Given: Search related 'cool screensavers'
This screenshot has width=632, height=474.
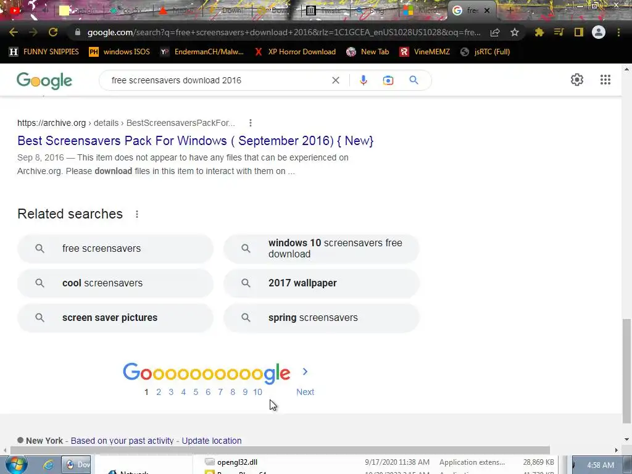Looking at the screenshot, I should tap(115, 283).
